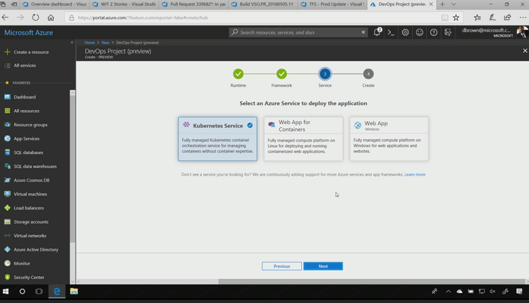Go to the Framework wizard step
Screen dimensions: 529x303
pyautogui.click(x=282, y=74)
